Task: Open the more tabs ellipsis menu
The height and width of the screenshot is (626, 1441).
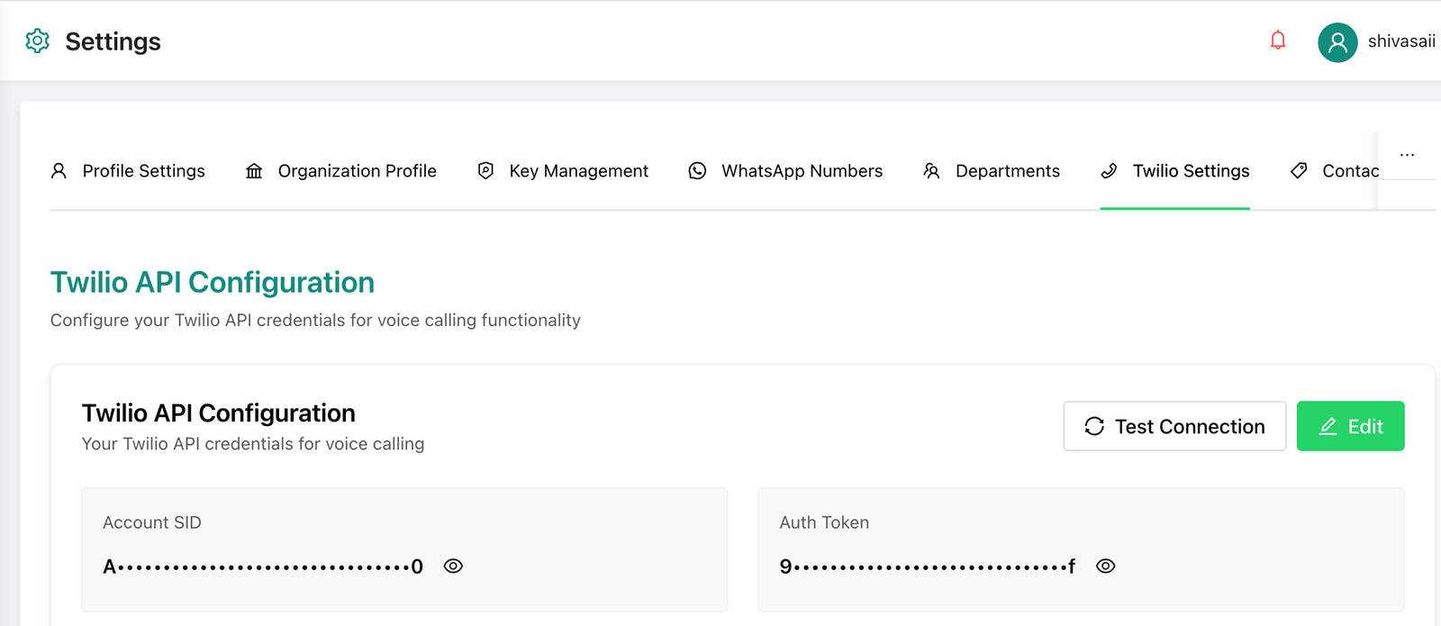Action: point(1407,155)
